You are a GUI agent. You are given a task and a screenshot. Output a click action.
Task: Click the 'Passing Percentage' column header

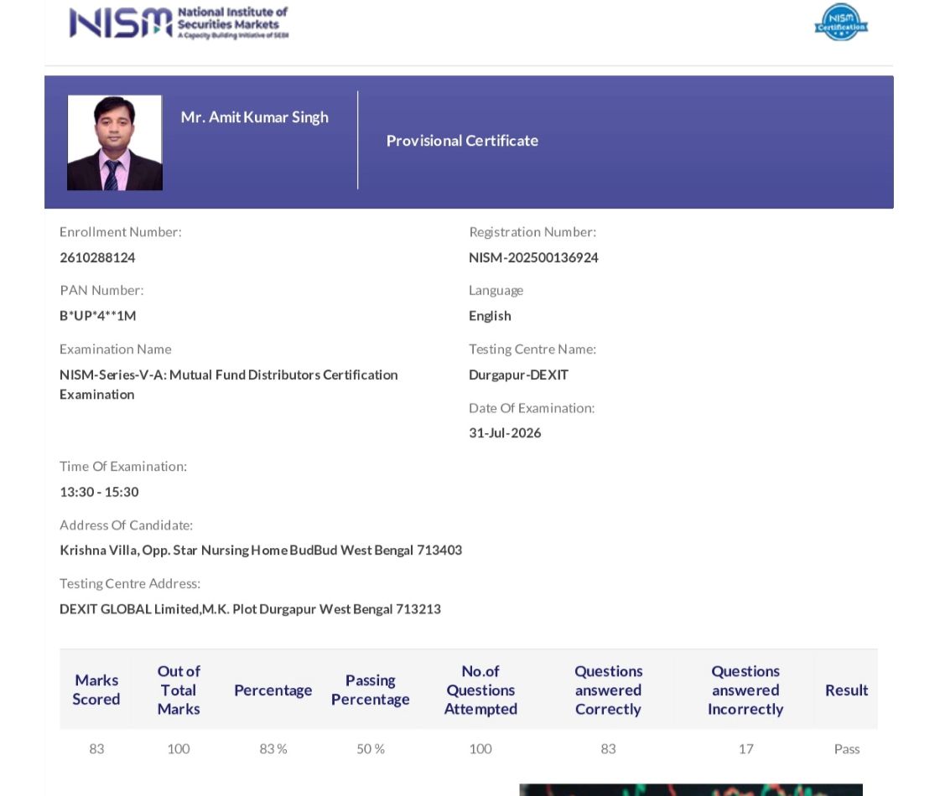pos(371,690)
